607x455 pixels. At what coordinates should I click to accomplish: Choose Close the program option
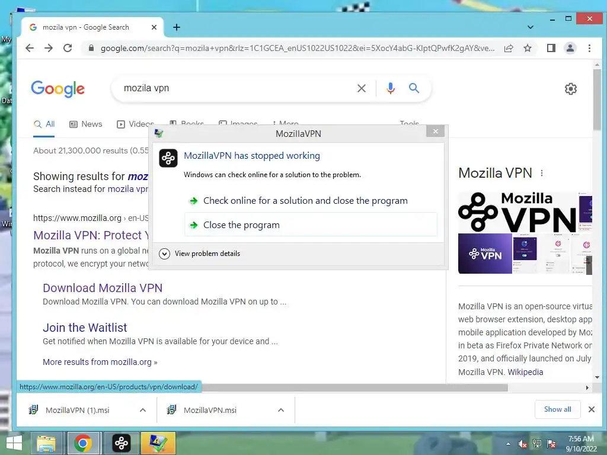tap(311, 225)
